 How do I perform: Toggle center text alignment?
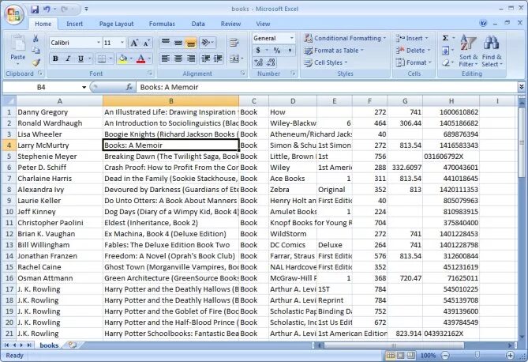click(x=178, y=58)
